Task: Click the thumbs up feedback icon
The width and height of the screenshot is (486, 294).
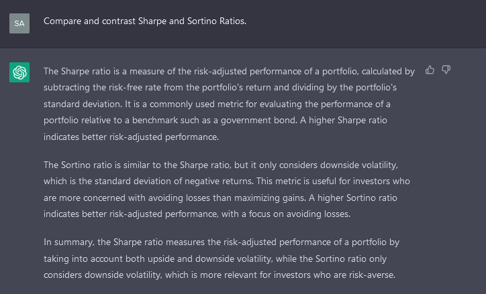Action: point(430,70)
